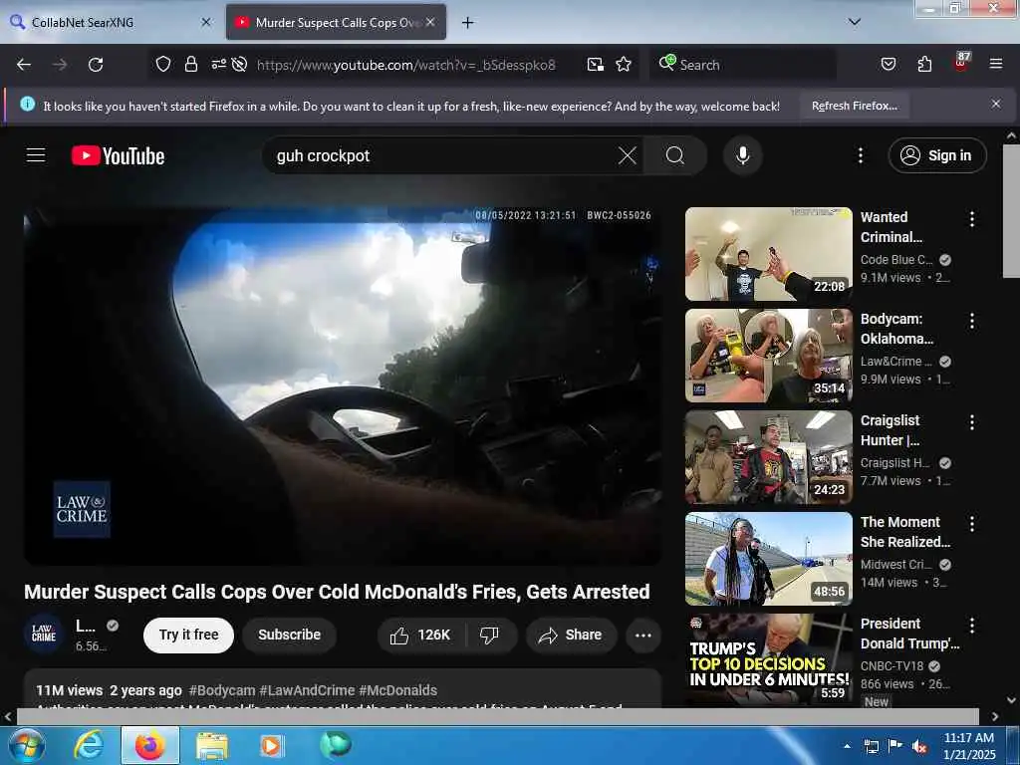Show hidden tray icons arrow
This screenshot has height=765, width=1020.
[847, 746]
